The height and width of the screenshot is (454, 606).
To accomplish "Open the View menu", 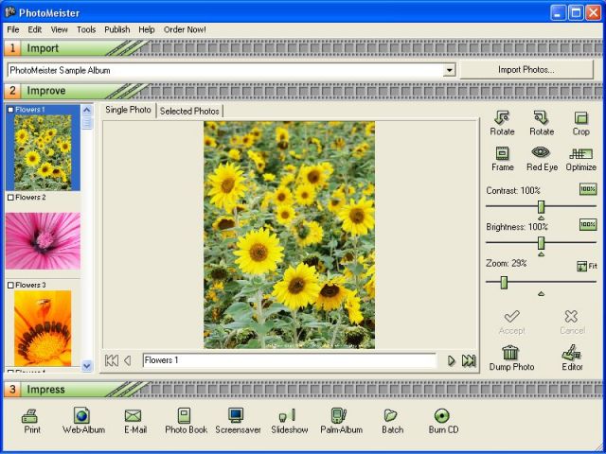I will coord(59,29).
